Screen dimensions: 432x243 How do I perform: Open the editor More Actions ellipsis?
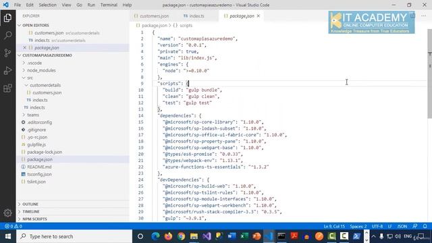point(423,16)
